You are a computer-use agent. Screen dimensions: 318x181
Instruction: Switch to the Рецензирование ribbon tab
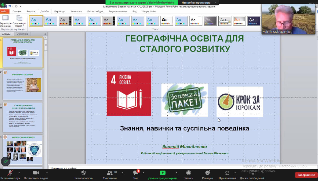[x=118, y=11]
